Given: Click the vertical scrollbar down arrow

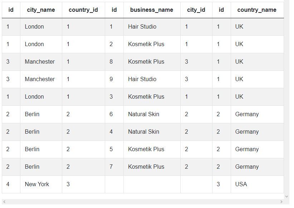Looking at the screenshot, I should [286, 196].
